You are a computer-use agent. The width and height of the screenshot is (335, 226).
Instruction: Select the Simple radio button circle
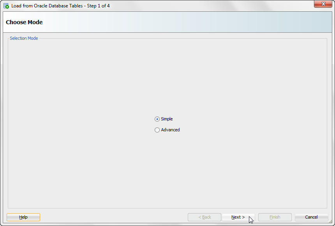[157, 119]
